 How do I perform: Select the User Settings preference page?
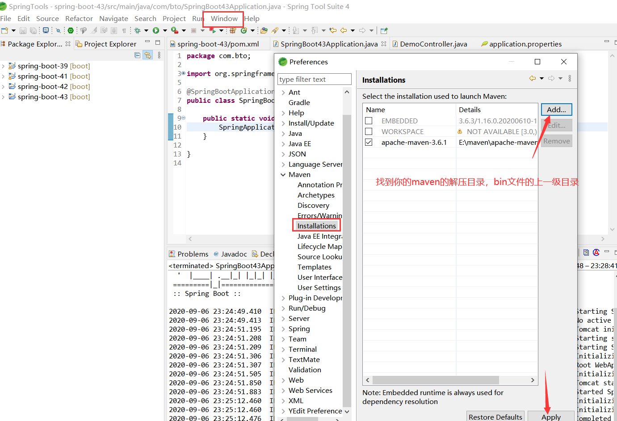(319, 287)
